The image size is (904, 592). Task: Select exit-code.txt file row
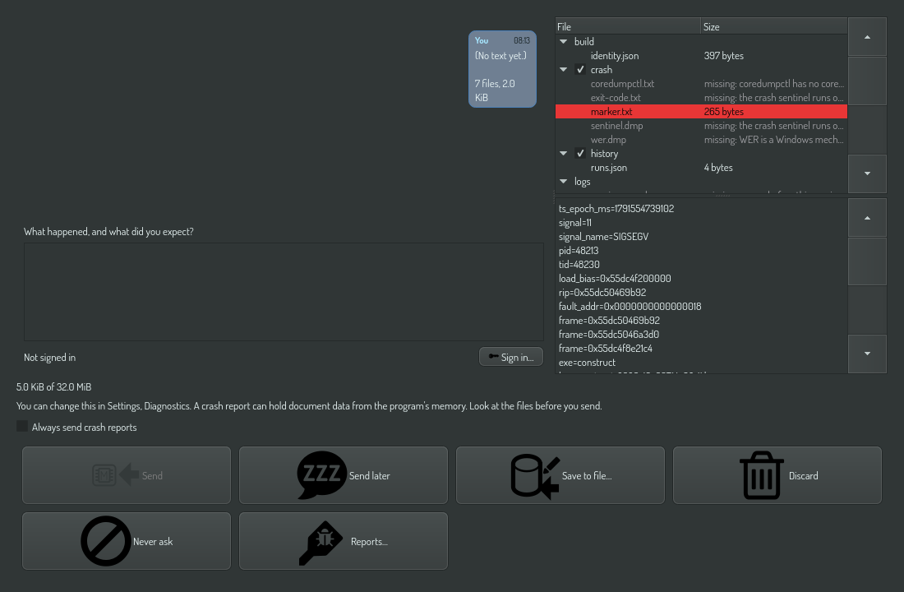(x=701, y=98)
